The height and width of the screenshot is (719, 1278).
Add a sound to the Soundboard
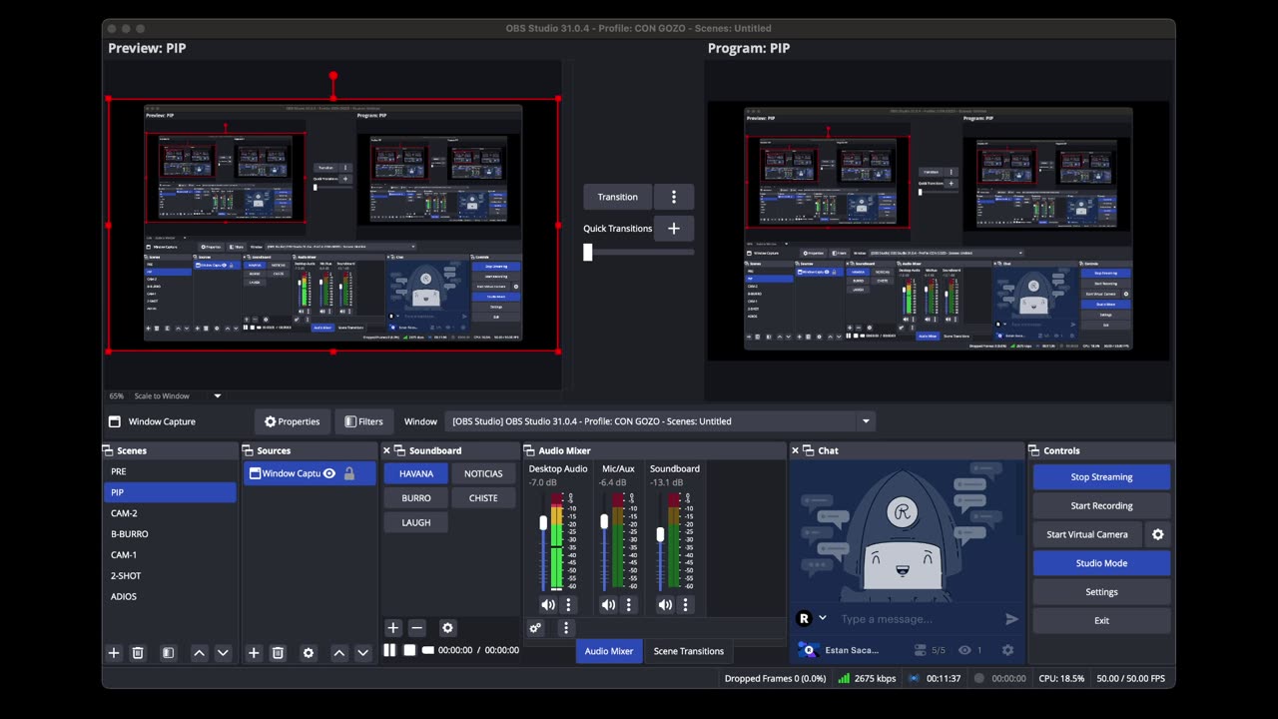tap(393, 628)
